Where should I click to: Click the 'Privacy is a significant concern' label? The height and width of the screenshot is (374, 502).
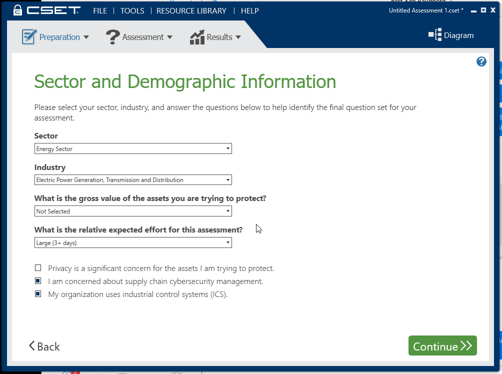pos(161,268)
